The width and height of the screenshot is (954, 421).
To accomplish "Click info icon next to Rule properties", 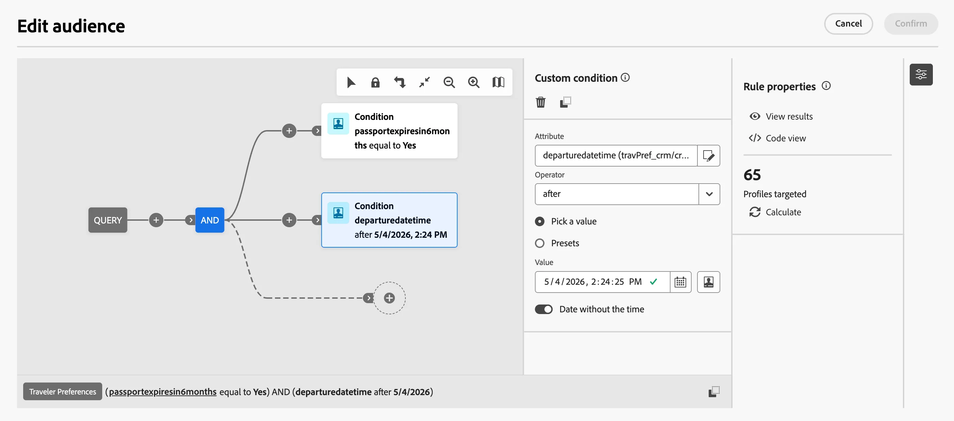I will [826, 86].
